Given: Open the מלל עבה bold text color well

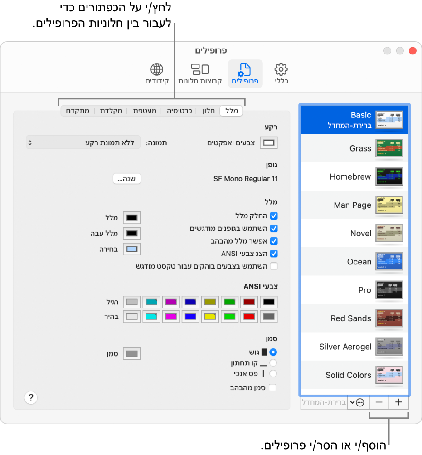Looking at the screenshot, I should pyautogui.click(x=131, y=233).
